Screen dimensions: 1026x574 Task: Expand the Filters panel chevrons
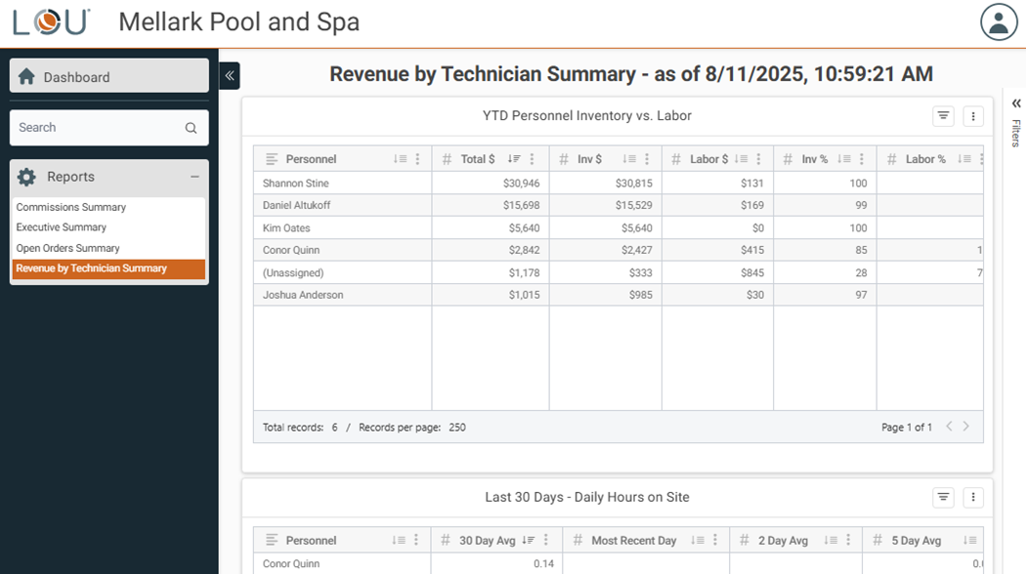[1016, 103]
